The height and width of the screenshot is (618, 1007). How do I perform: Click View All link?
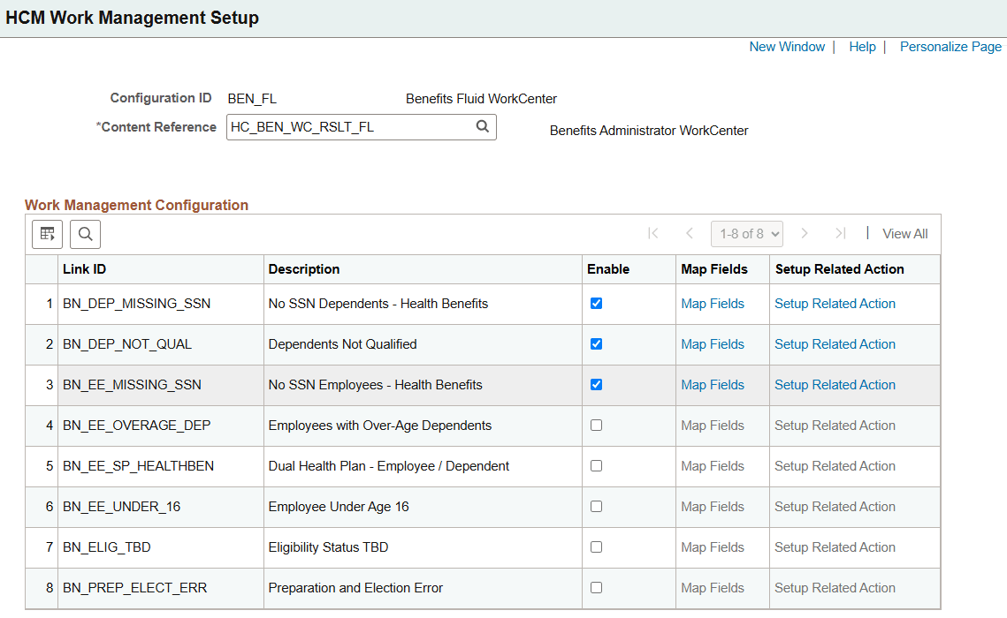[904, 233]
